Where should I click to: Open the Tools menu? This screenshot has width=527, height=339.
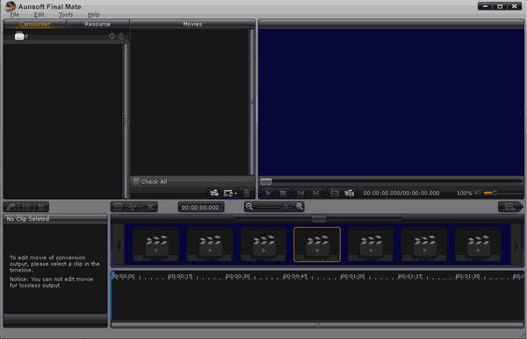[66, 15]
